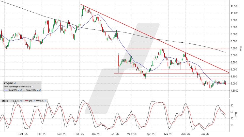
Task: Open SMA(20) indicator settings icon
Action: [21, 90]
